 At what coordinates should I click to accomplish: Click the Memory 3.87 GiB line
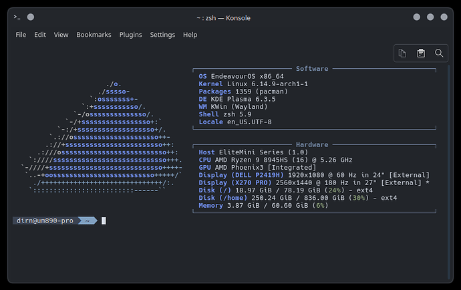[x=263, y=206]
